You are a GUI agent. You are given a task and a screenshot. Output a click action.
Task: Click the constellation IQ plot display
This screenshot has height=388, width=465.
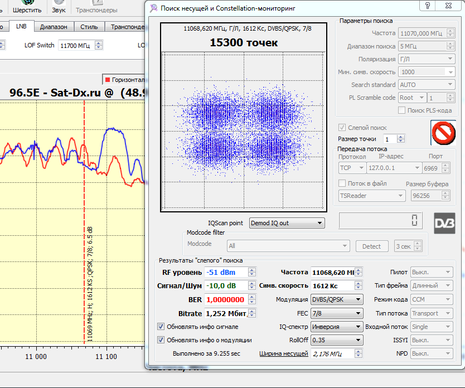pos(244,130)
